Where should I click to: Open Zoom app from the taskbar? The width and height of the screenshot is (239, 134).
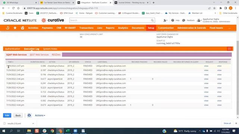tap(75, 131)
